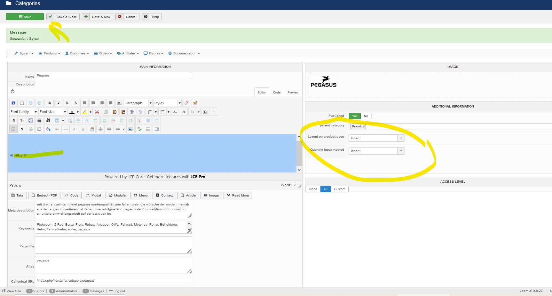Insert a table in the editor

click(x=57, y=120)
